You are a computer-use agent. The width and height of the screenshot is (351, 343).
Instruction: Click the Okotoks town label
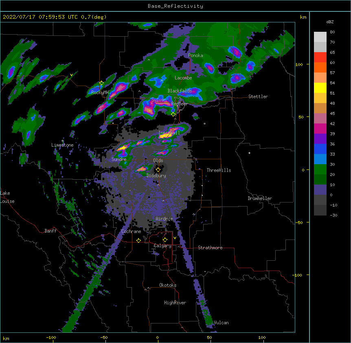pyautogui.click(x=168, y=285)
